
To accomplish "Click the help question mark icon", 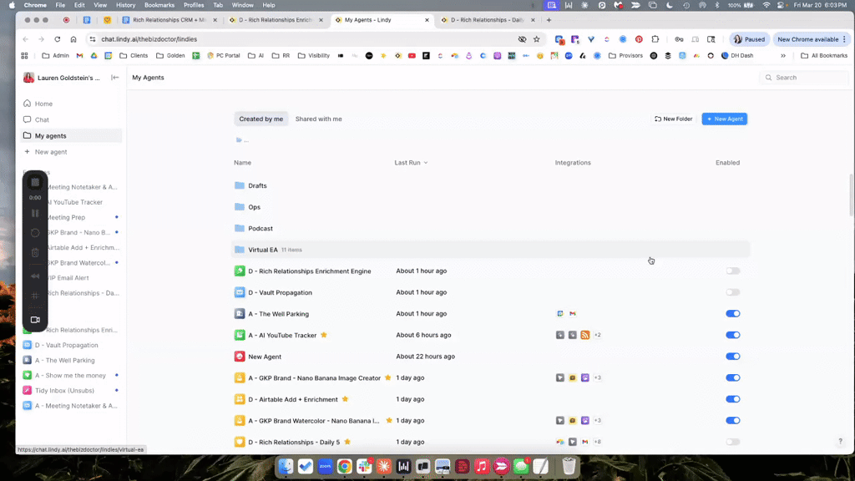I will pos(840,441).
